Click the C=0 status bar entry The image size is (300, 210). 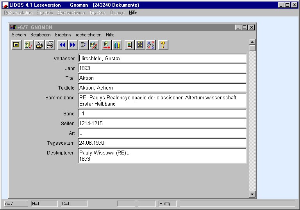tap(74, 204)
